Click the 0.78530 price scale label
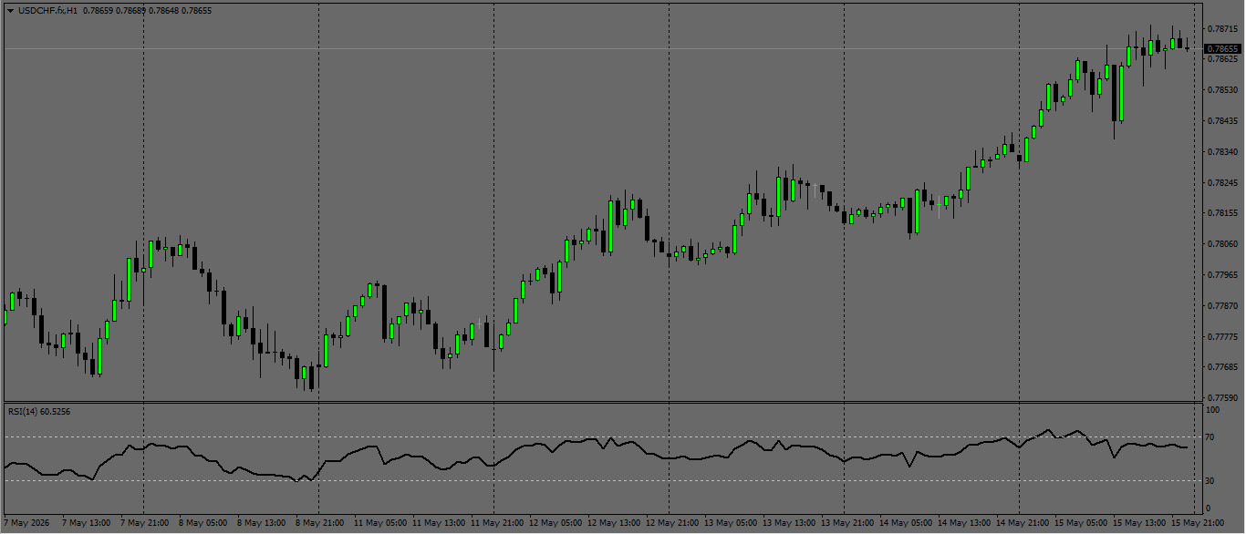This screenshot has height=534, width=1246. (1222, 90)
